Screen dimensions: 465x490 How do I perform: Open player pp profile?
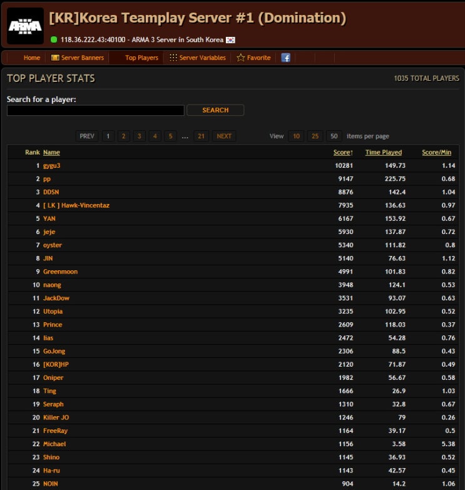[47, 179]
